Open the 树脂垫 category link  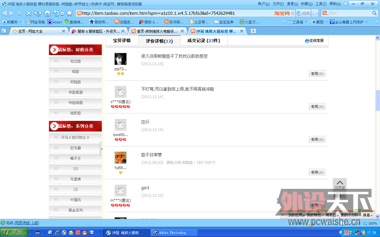[76, 82]
